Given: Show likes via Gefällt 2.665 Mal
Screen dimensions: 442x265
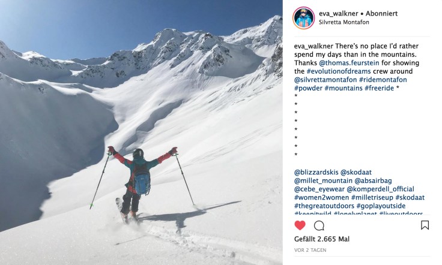Looking at the screenshot, I should pyautogui.click(x=322, y=239).
